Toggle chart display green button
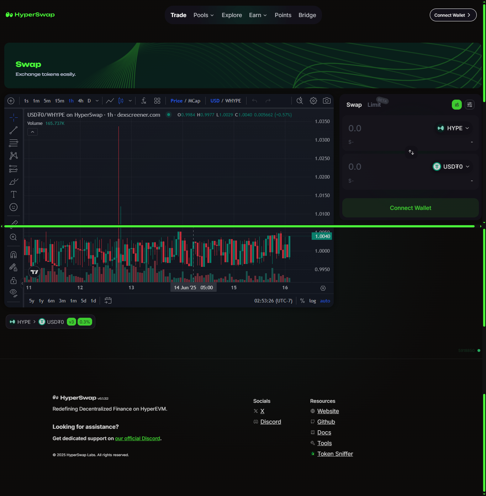This screenshot has height=496, width=486. point(457,105)
